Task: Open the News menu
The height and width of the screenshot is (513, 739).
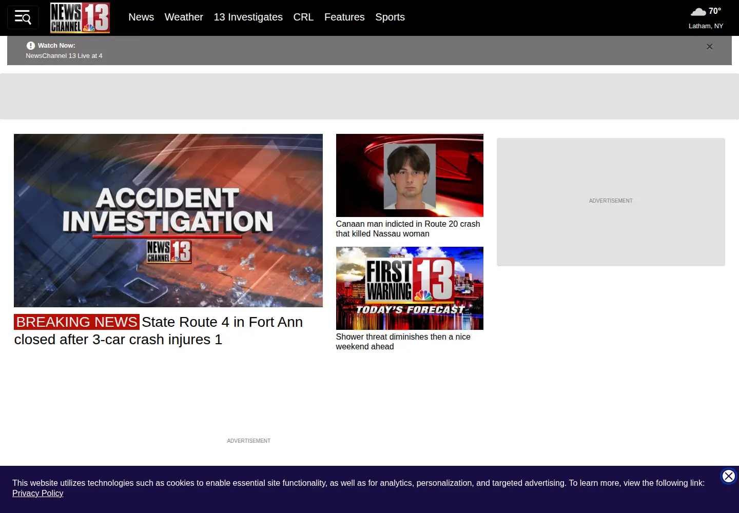Action: 141,17
